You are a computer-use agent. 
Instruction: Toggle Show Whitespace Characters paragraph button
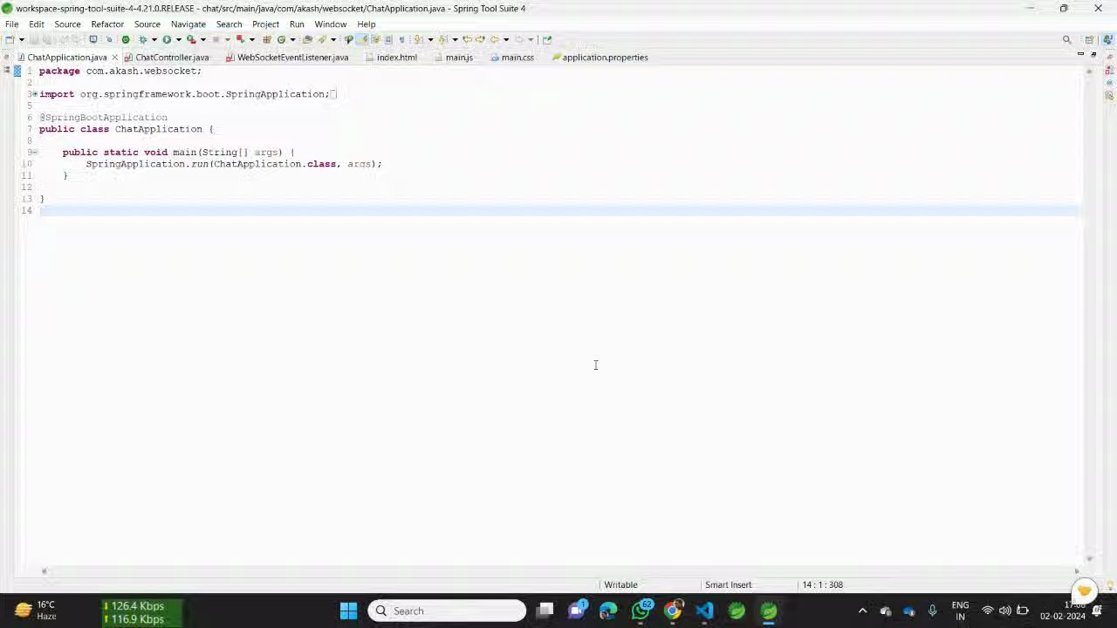pyautogui.click(x=401, y=39)
